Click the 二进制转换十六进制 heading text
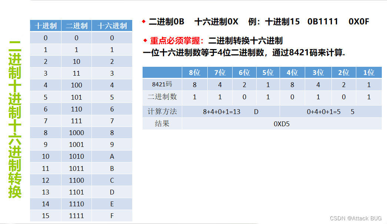This screenshot has width=387, height=224. click(x=245, y=41)
